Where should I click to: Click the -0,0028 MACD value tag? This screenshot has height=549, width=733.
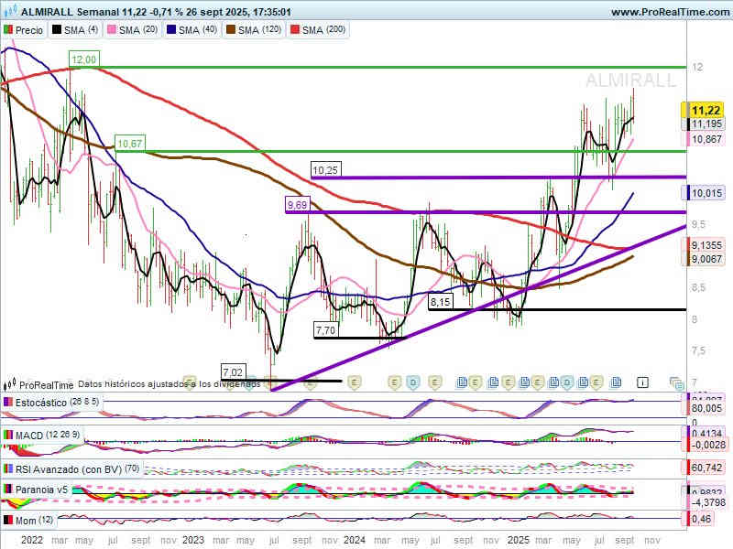point(706,445)
